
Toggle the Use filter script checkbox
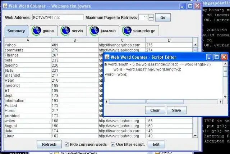point(113,144)
